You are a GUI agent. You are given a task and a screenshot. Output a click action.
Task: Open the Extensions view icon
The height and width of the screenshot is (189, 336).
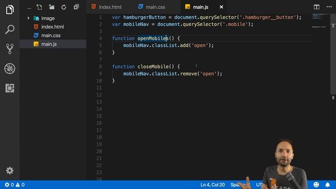[9, 88]
